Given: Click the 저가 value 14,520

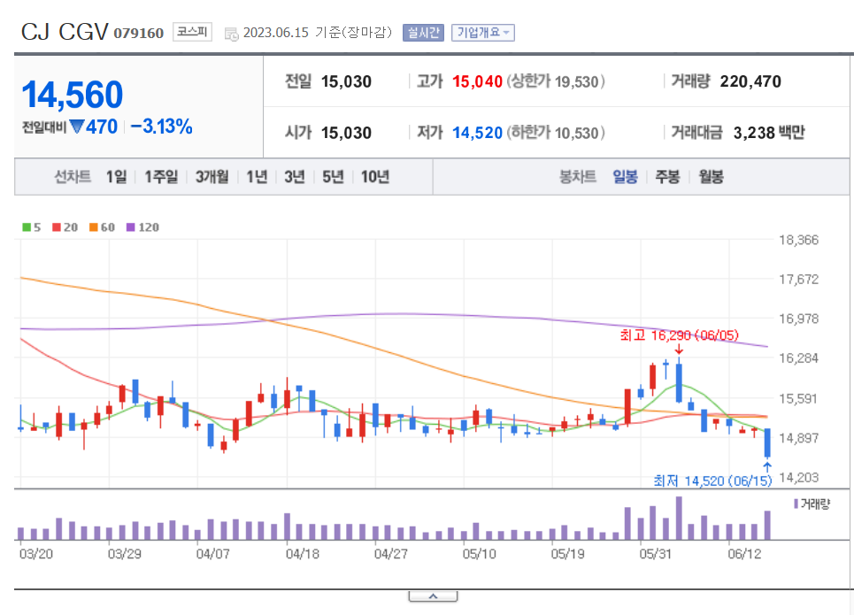Looking at the screenshot, I should click(x=477, y=133).
